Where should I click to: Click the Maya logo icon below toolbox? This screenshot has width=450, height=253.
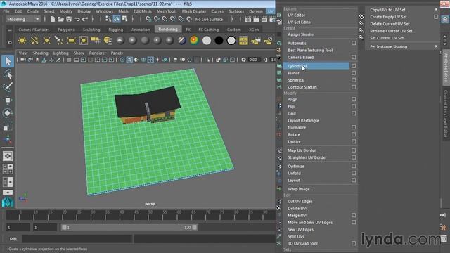[8, 202]
